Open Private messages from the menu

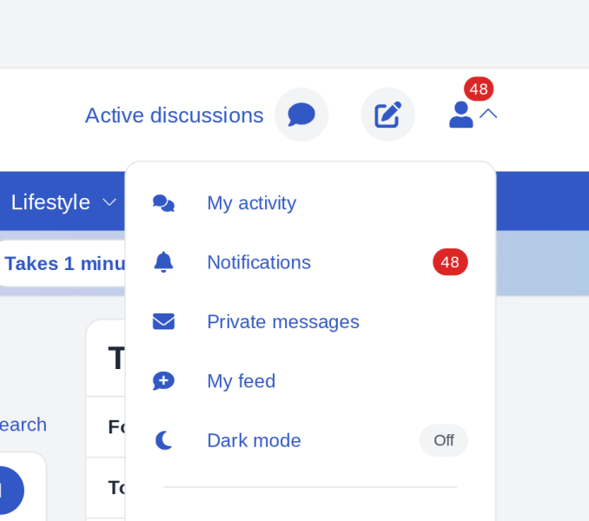[x=282, y=322]
